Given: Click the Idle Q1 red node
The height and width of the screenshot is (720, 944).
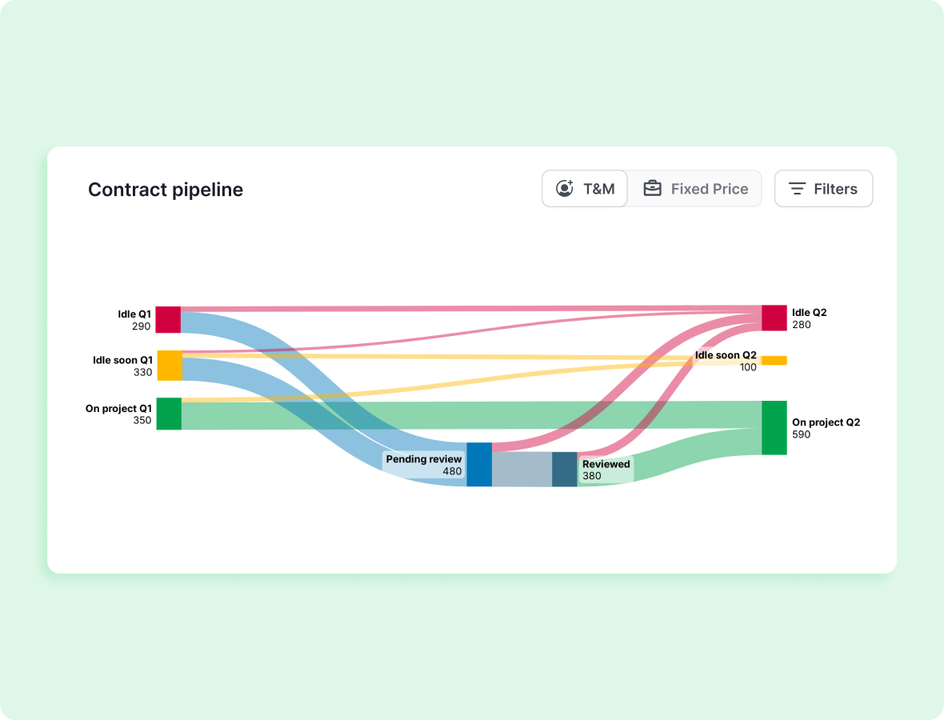Looking at the screenshot, I should coord(168,319).
